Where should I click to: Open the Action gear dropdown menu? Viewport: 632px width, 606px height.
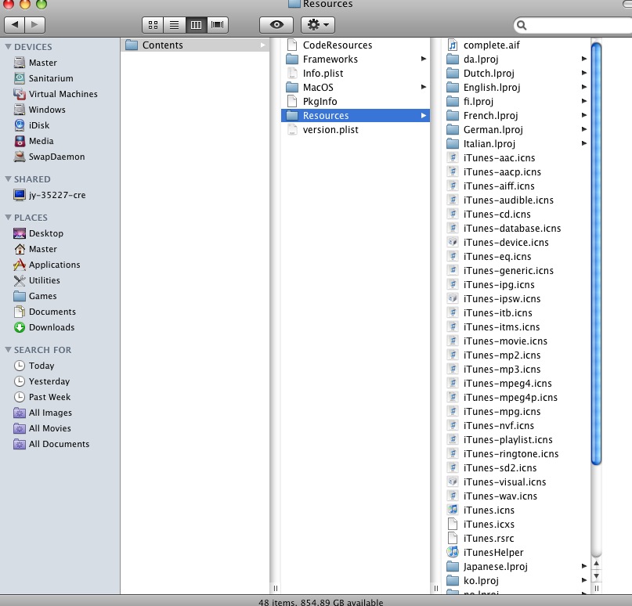318,25
